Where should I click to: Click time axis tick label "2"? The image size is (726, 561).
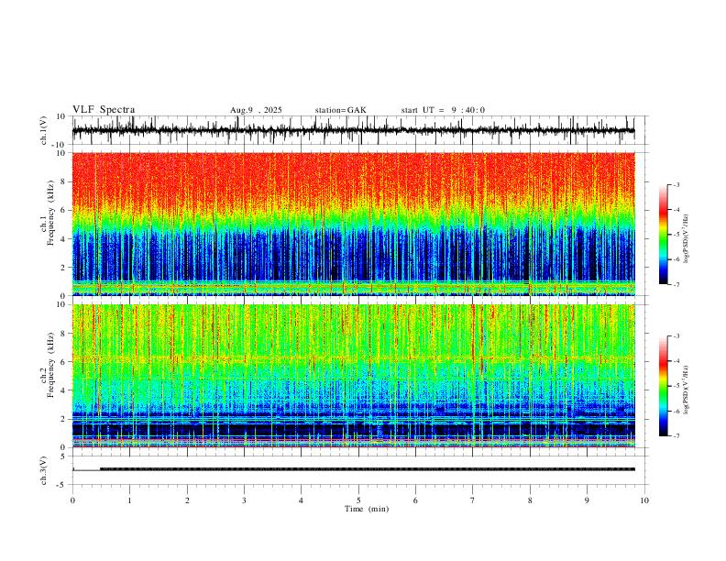pyautogui.click(x=187, y=500)
